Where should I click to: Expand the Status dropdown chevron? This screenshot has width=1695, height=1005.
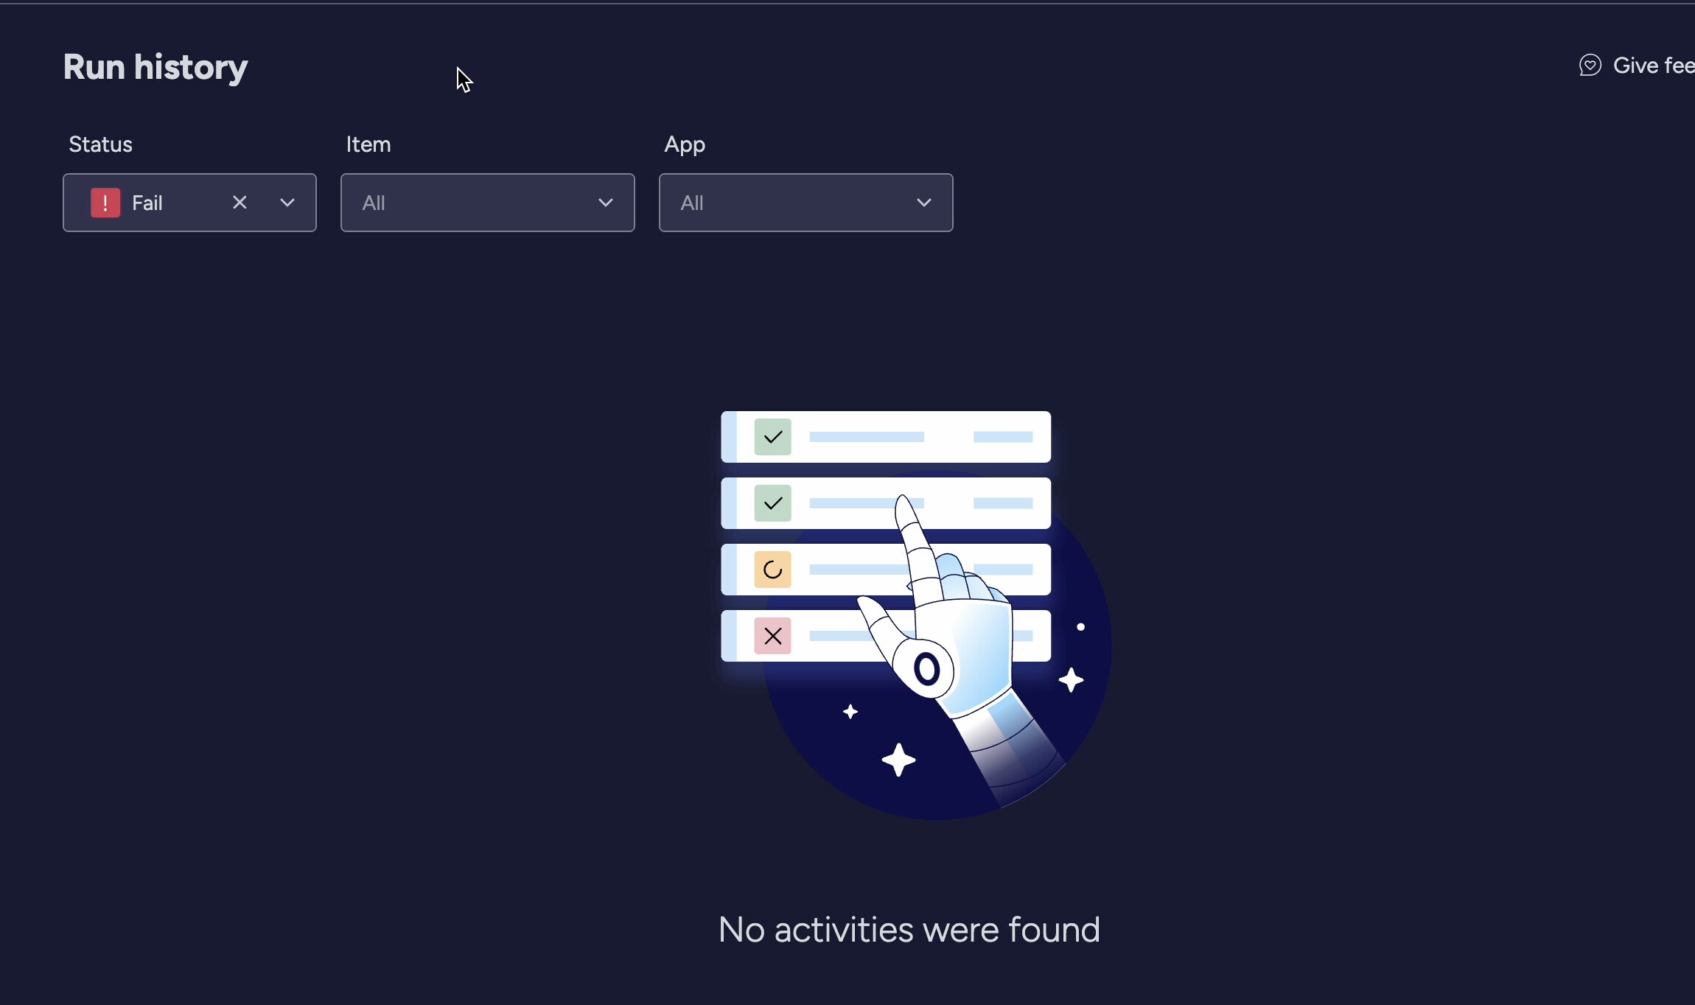(287, 203)
